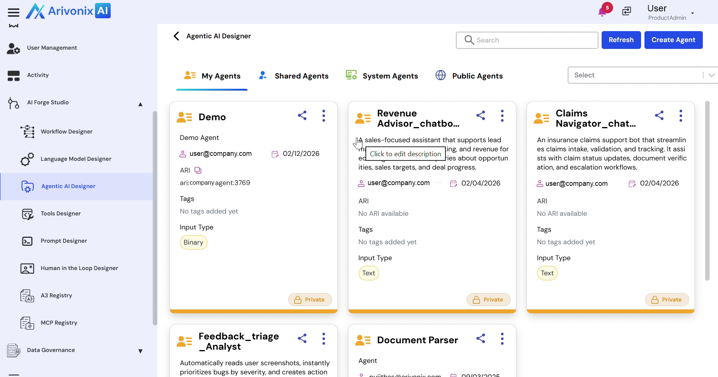Screen dimensions: 718x377
Task: Click the Refresh button
Action: click(621, 40)
